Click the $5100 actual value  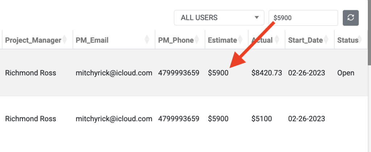[262, 119]
